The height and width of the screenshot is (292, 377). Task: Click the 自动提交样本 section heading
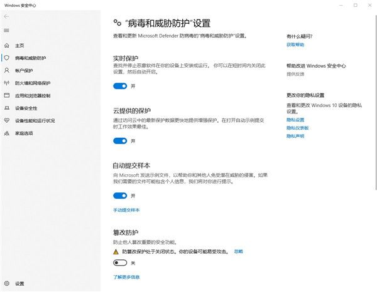pyautogui.click(x=131, y=165)
